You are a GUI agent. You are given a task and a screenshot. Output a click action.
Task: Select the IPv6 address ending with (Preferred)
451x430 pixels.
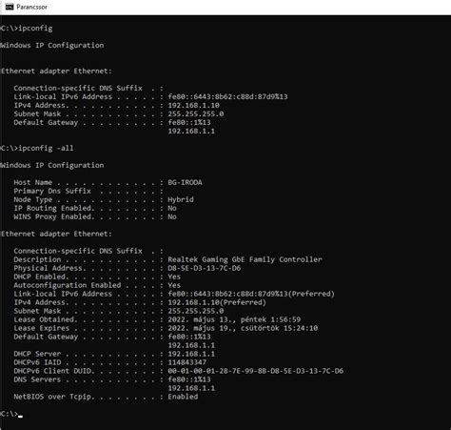click(251, 294)
